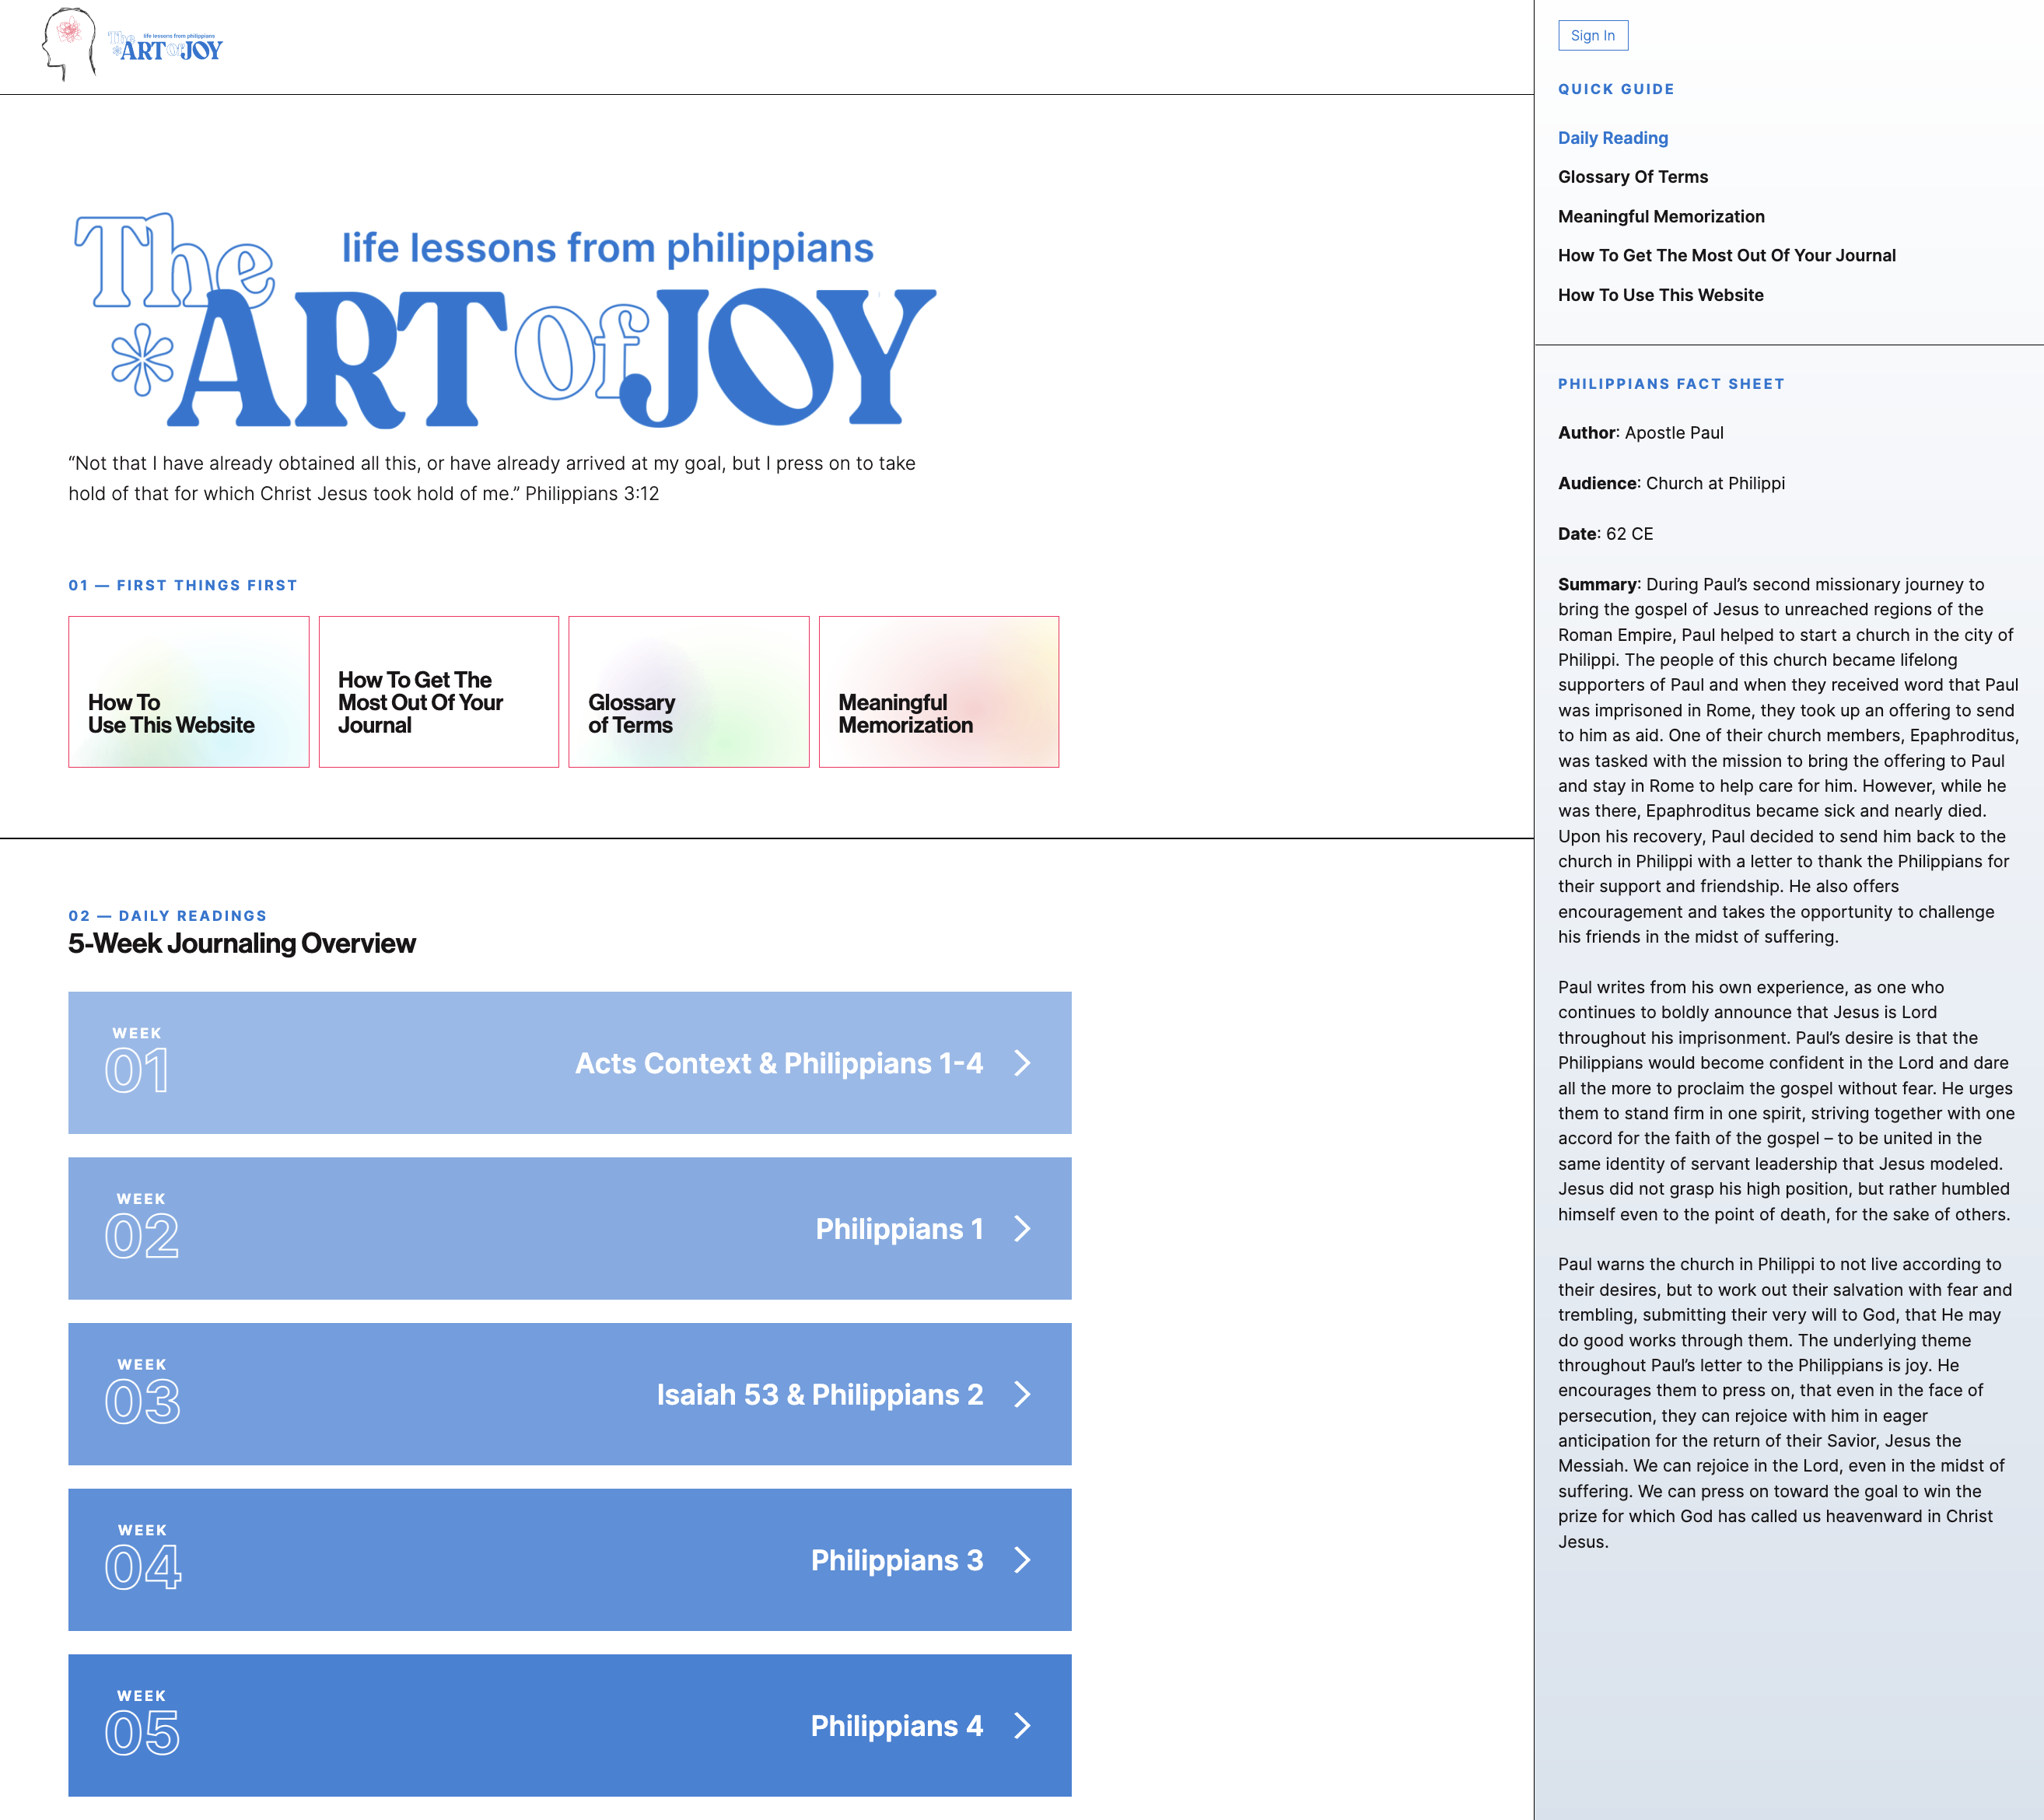Select Philippians 1 week title
This screenshot has width=2044, height=1820.
pyautogui.click(x=900, y=1229)
